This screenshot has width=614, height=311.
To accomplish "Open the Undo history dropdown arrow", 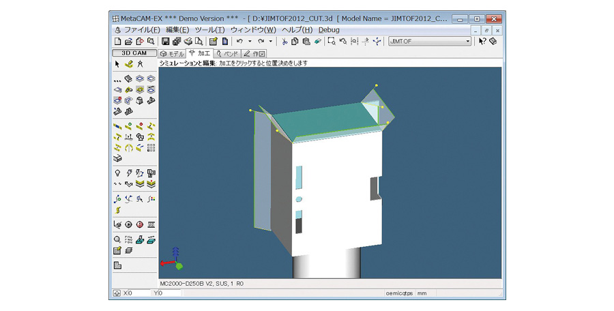I will click(x=250, y=41).
